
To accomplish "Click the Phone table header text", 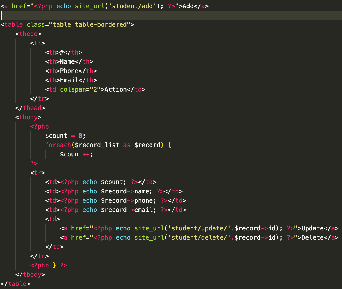I will click(x=69, y=71).
